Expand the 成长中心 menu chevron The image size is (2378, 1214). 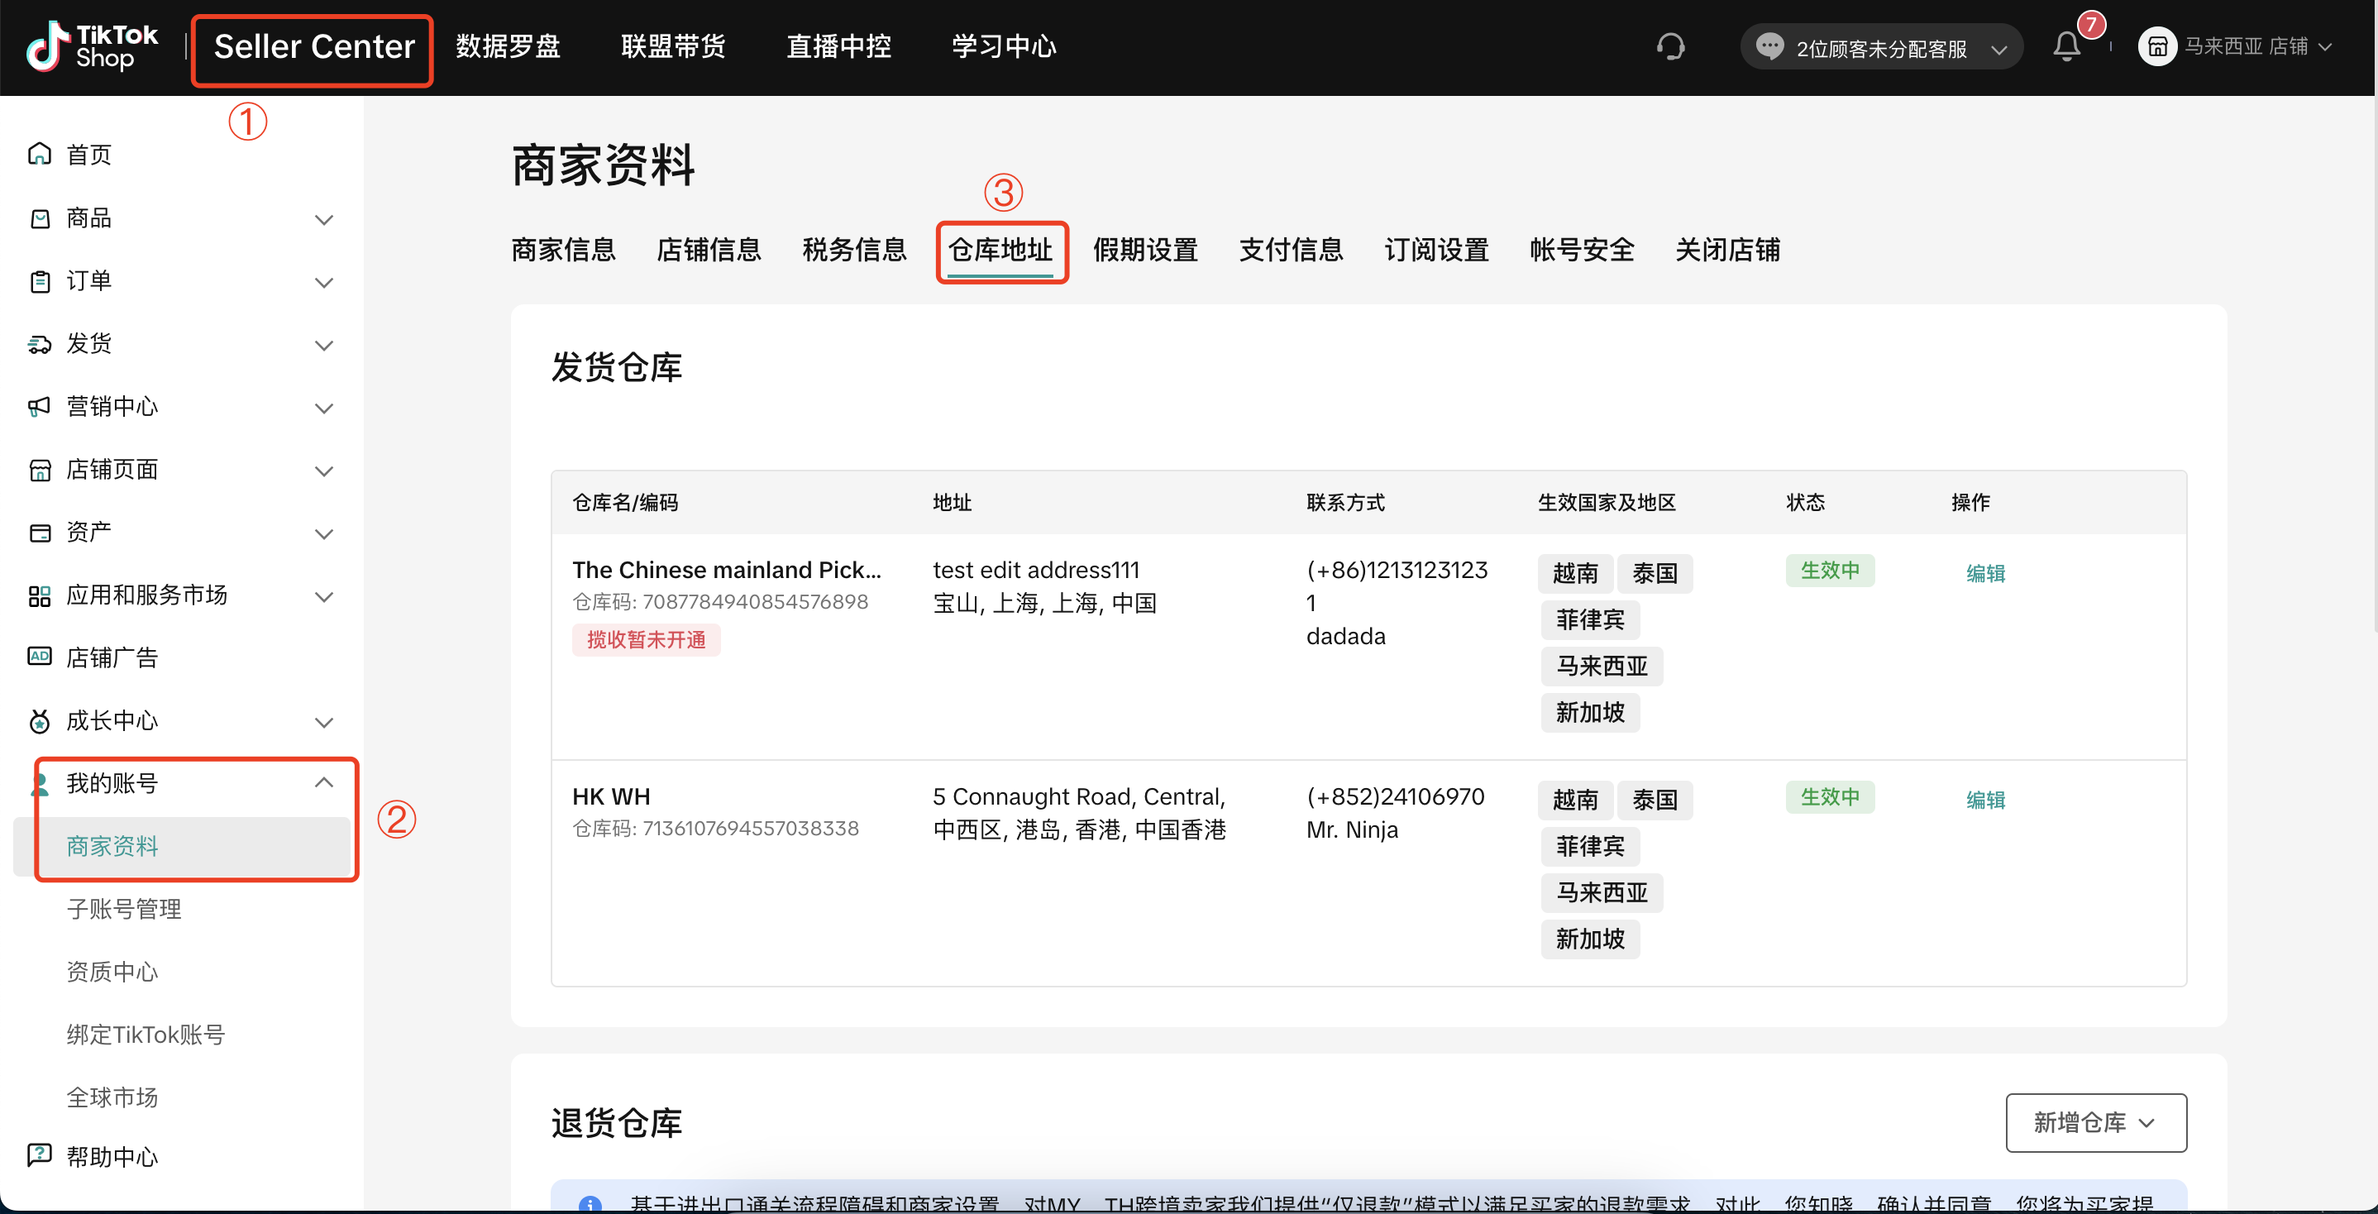(323, 721)
